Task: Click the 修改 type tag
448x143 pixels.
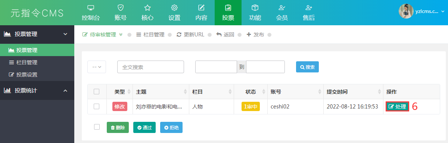Action: tap(120, 107)
